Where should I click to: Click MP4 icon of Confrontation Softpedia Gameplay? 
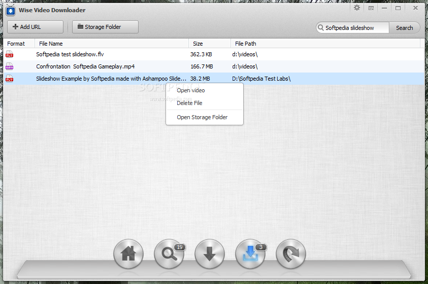coord(9,66)
